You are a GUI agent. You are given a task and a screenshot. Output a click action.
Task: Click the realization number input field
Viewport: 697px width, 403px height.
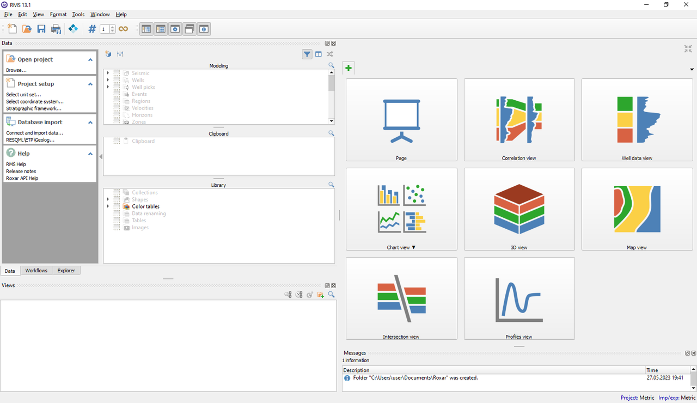coord(105,29)
